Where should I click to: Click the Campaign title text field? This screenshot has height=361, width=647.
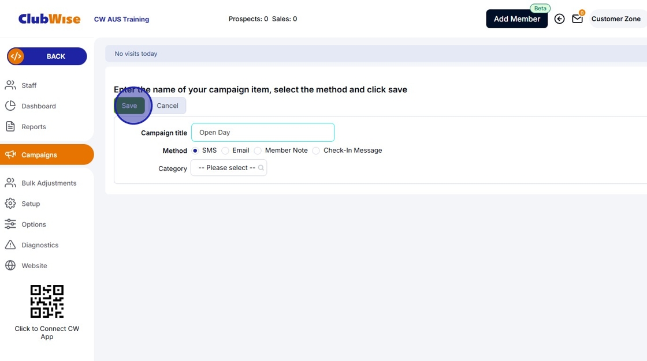coord(263,132)
